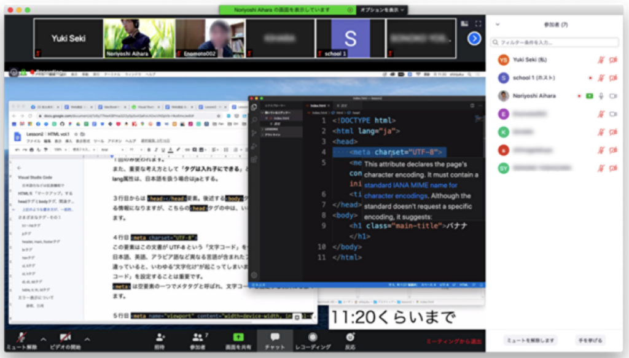
Task: Click the purple E participant's muted microphone icon
Action: tap(601, 114)
